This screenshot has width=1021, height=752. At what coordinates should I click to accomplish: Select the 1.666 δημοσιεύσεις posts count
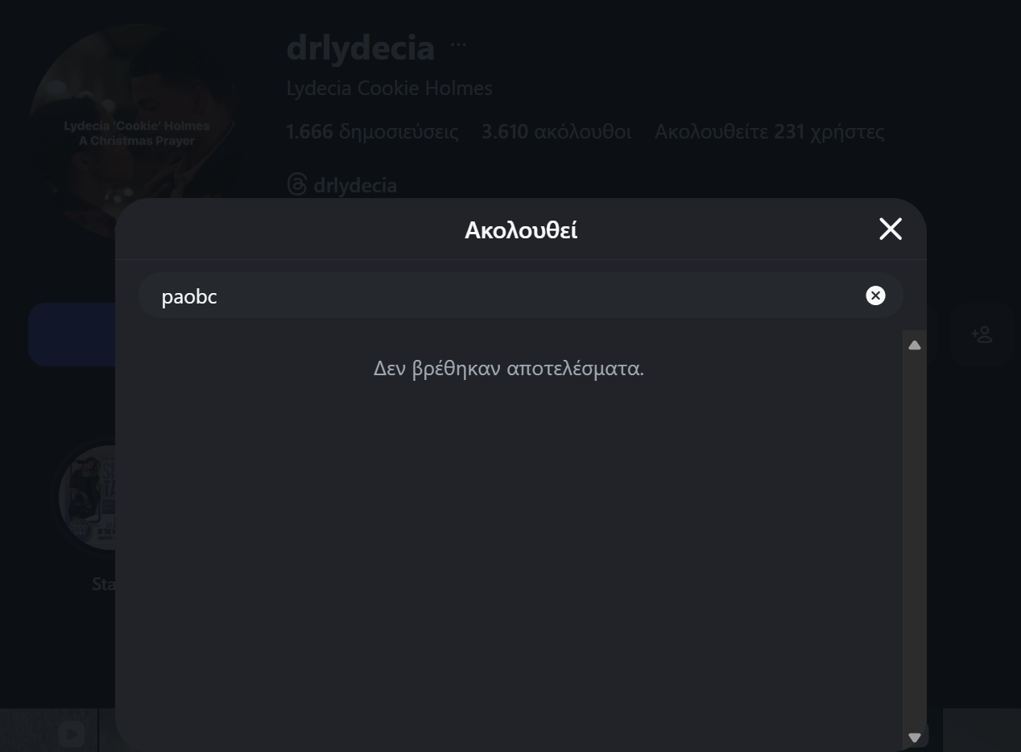coord(373,132)
